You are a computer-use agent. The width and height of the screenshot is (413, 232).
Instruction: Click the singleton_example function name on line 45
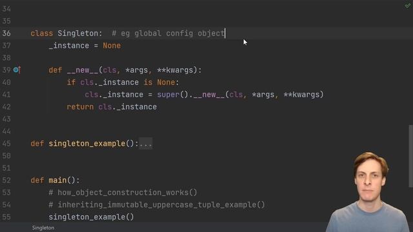pos(87,144)
